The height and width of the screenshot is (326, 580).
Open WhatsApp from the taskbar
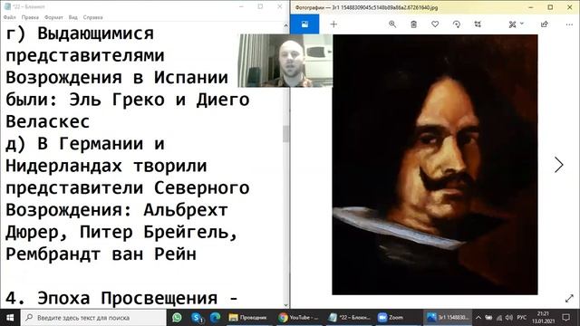[x=177, y=318]
